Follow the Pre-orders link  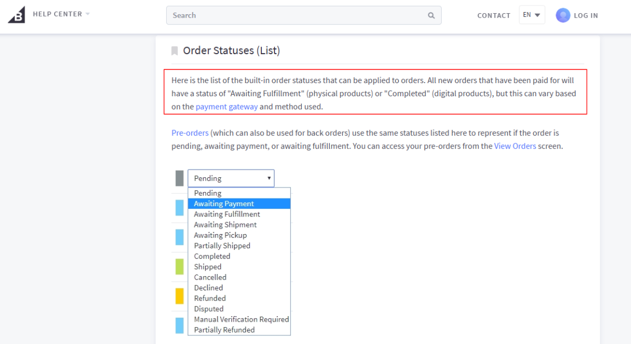190,133
